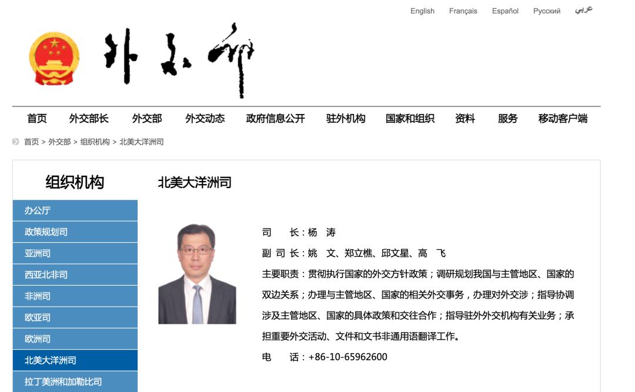This screenshot has height=392, width=635.
Task: Select 西亚北非司 from the department list
Action: click(75, 274)
